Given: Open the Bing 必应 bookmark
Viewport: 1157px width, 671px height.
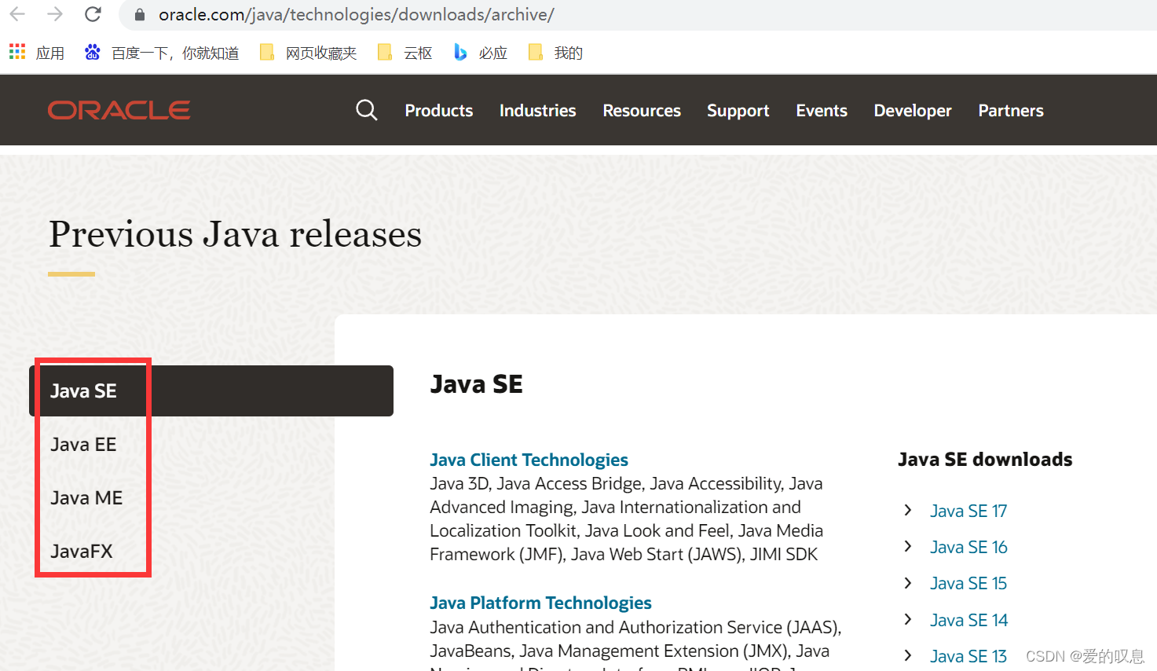Looking at the screenshot, I should [481, 53].
